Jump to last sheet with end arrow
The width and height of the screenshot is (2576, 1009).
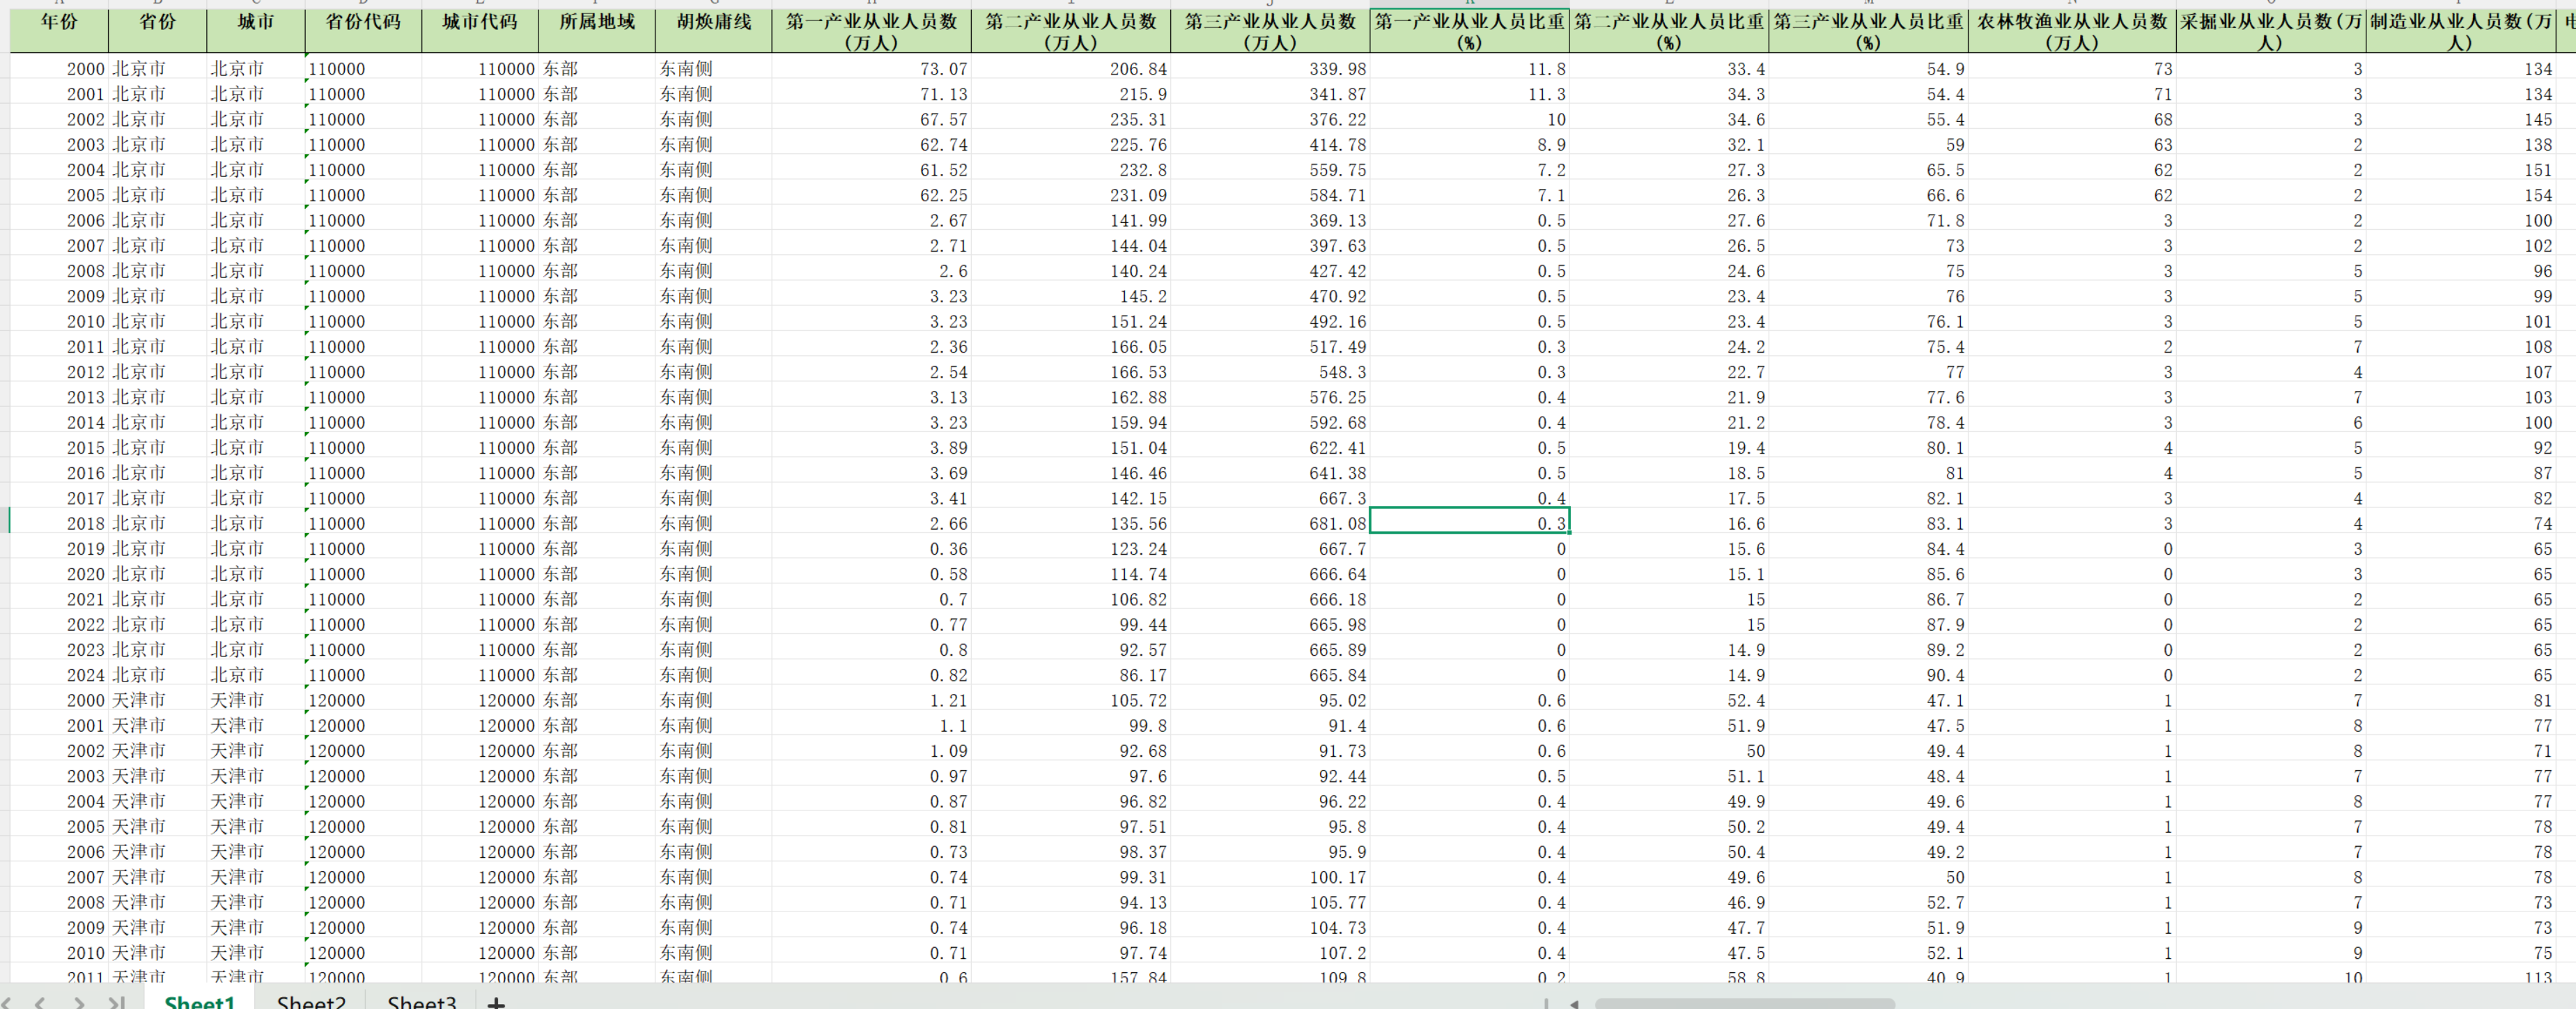(x=117, y=1002)
